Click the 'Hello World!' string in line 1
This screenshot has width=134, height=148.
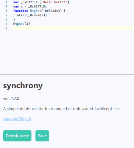click(54, 2)
